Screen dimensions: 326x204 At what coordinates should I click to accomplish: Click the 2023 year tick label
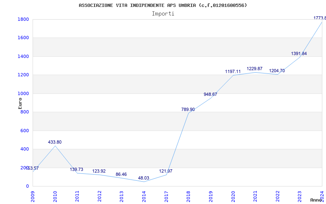tap(300, 197)
